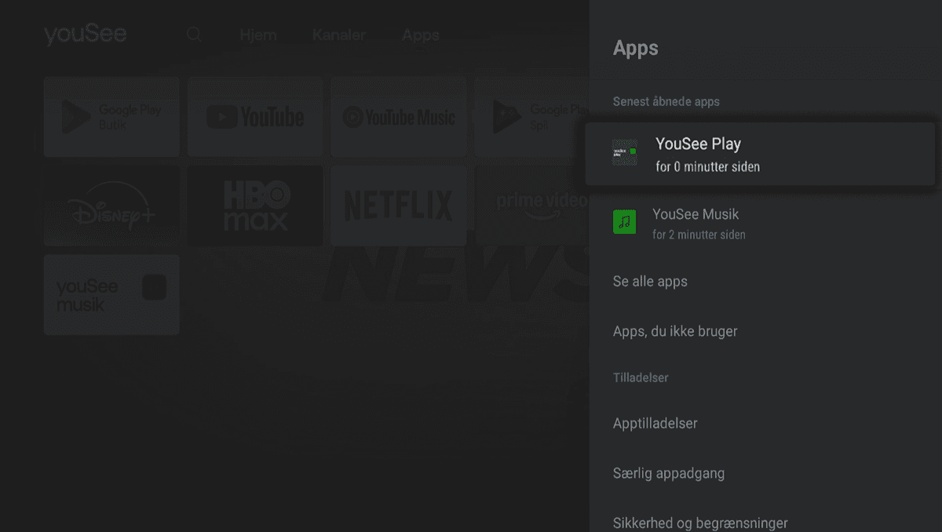Start the Netflix app

[398, 205]
